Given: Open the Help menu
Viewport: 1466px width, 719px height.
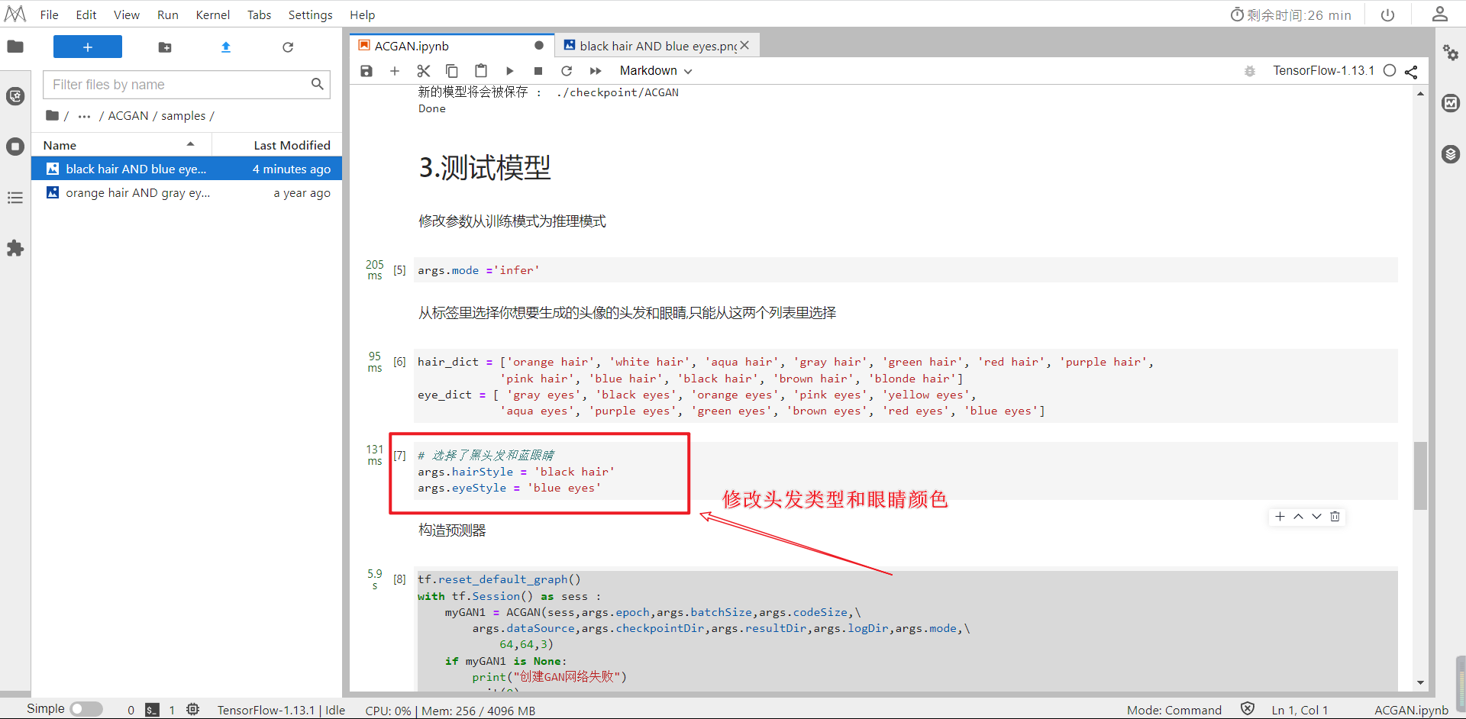Looking at the screenshot, I should point(363,15).
